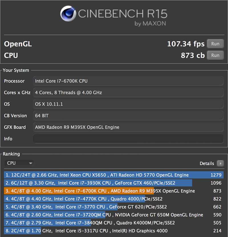This screenshot has width=228, height=237.
Task: Select ranking row 4 Core i7-4770K
Action: click(114, 199)
